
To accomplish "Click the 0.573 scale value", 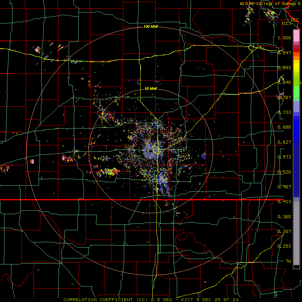I will 284,157.
